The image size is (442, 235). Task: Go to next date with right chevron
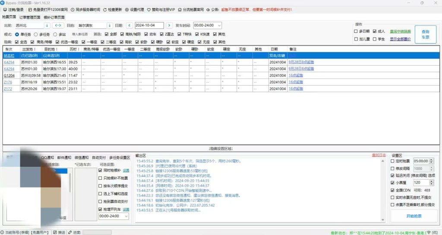coord(169,25)
